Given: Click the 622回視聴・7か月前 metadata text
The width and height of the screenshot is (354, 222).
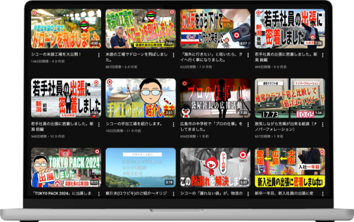Looking at the screenshot, I should 196,67.
